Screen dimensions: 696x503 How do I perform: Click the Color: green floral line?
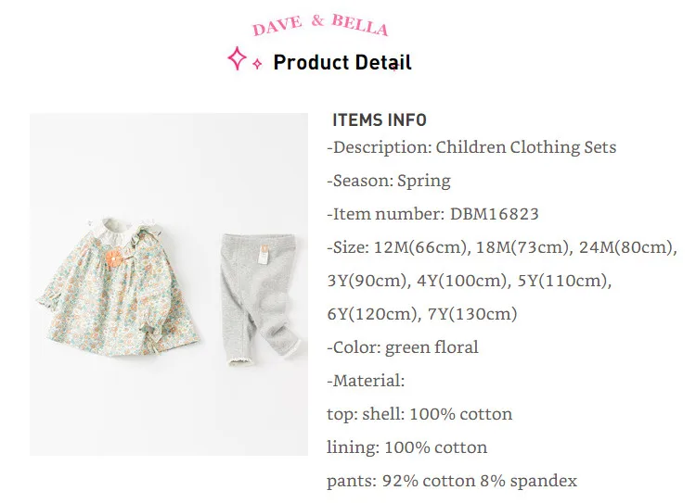[x=403, y=347]
